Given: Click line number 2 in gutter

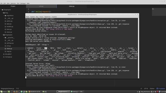Looking at the screenshot, I should coord(28,12).
